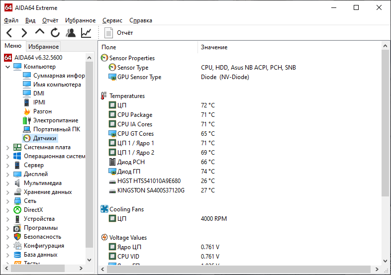Click the IPMI server icon
This screenshot has height=275, width=391.
27,102
